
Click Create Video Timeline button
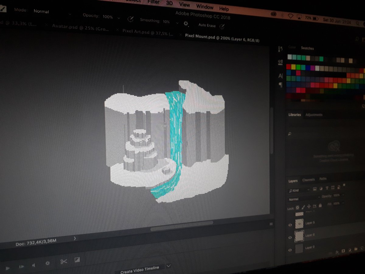coord(140,270)
